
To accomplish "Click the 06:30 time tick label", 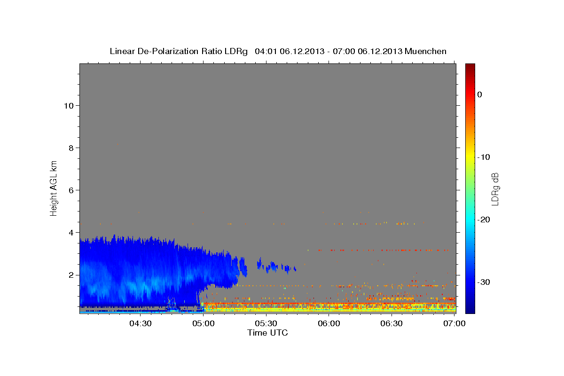I will (392, 323).
